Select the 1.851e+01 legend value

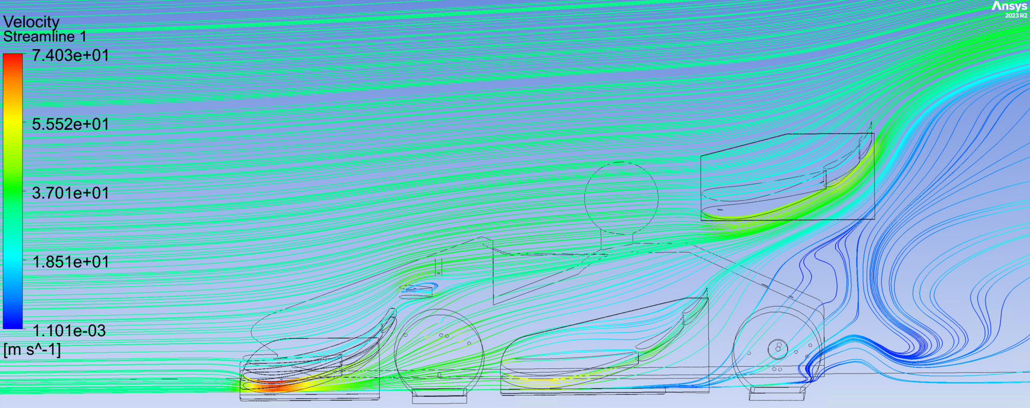point(70,262)
